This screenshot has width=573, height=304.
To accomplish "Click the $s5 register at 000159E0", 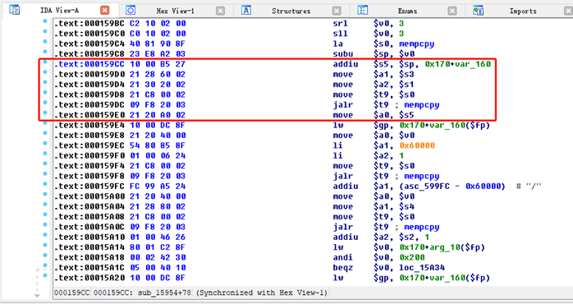I will click(x=406, y=115).
